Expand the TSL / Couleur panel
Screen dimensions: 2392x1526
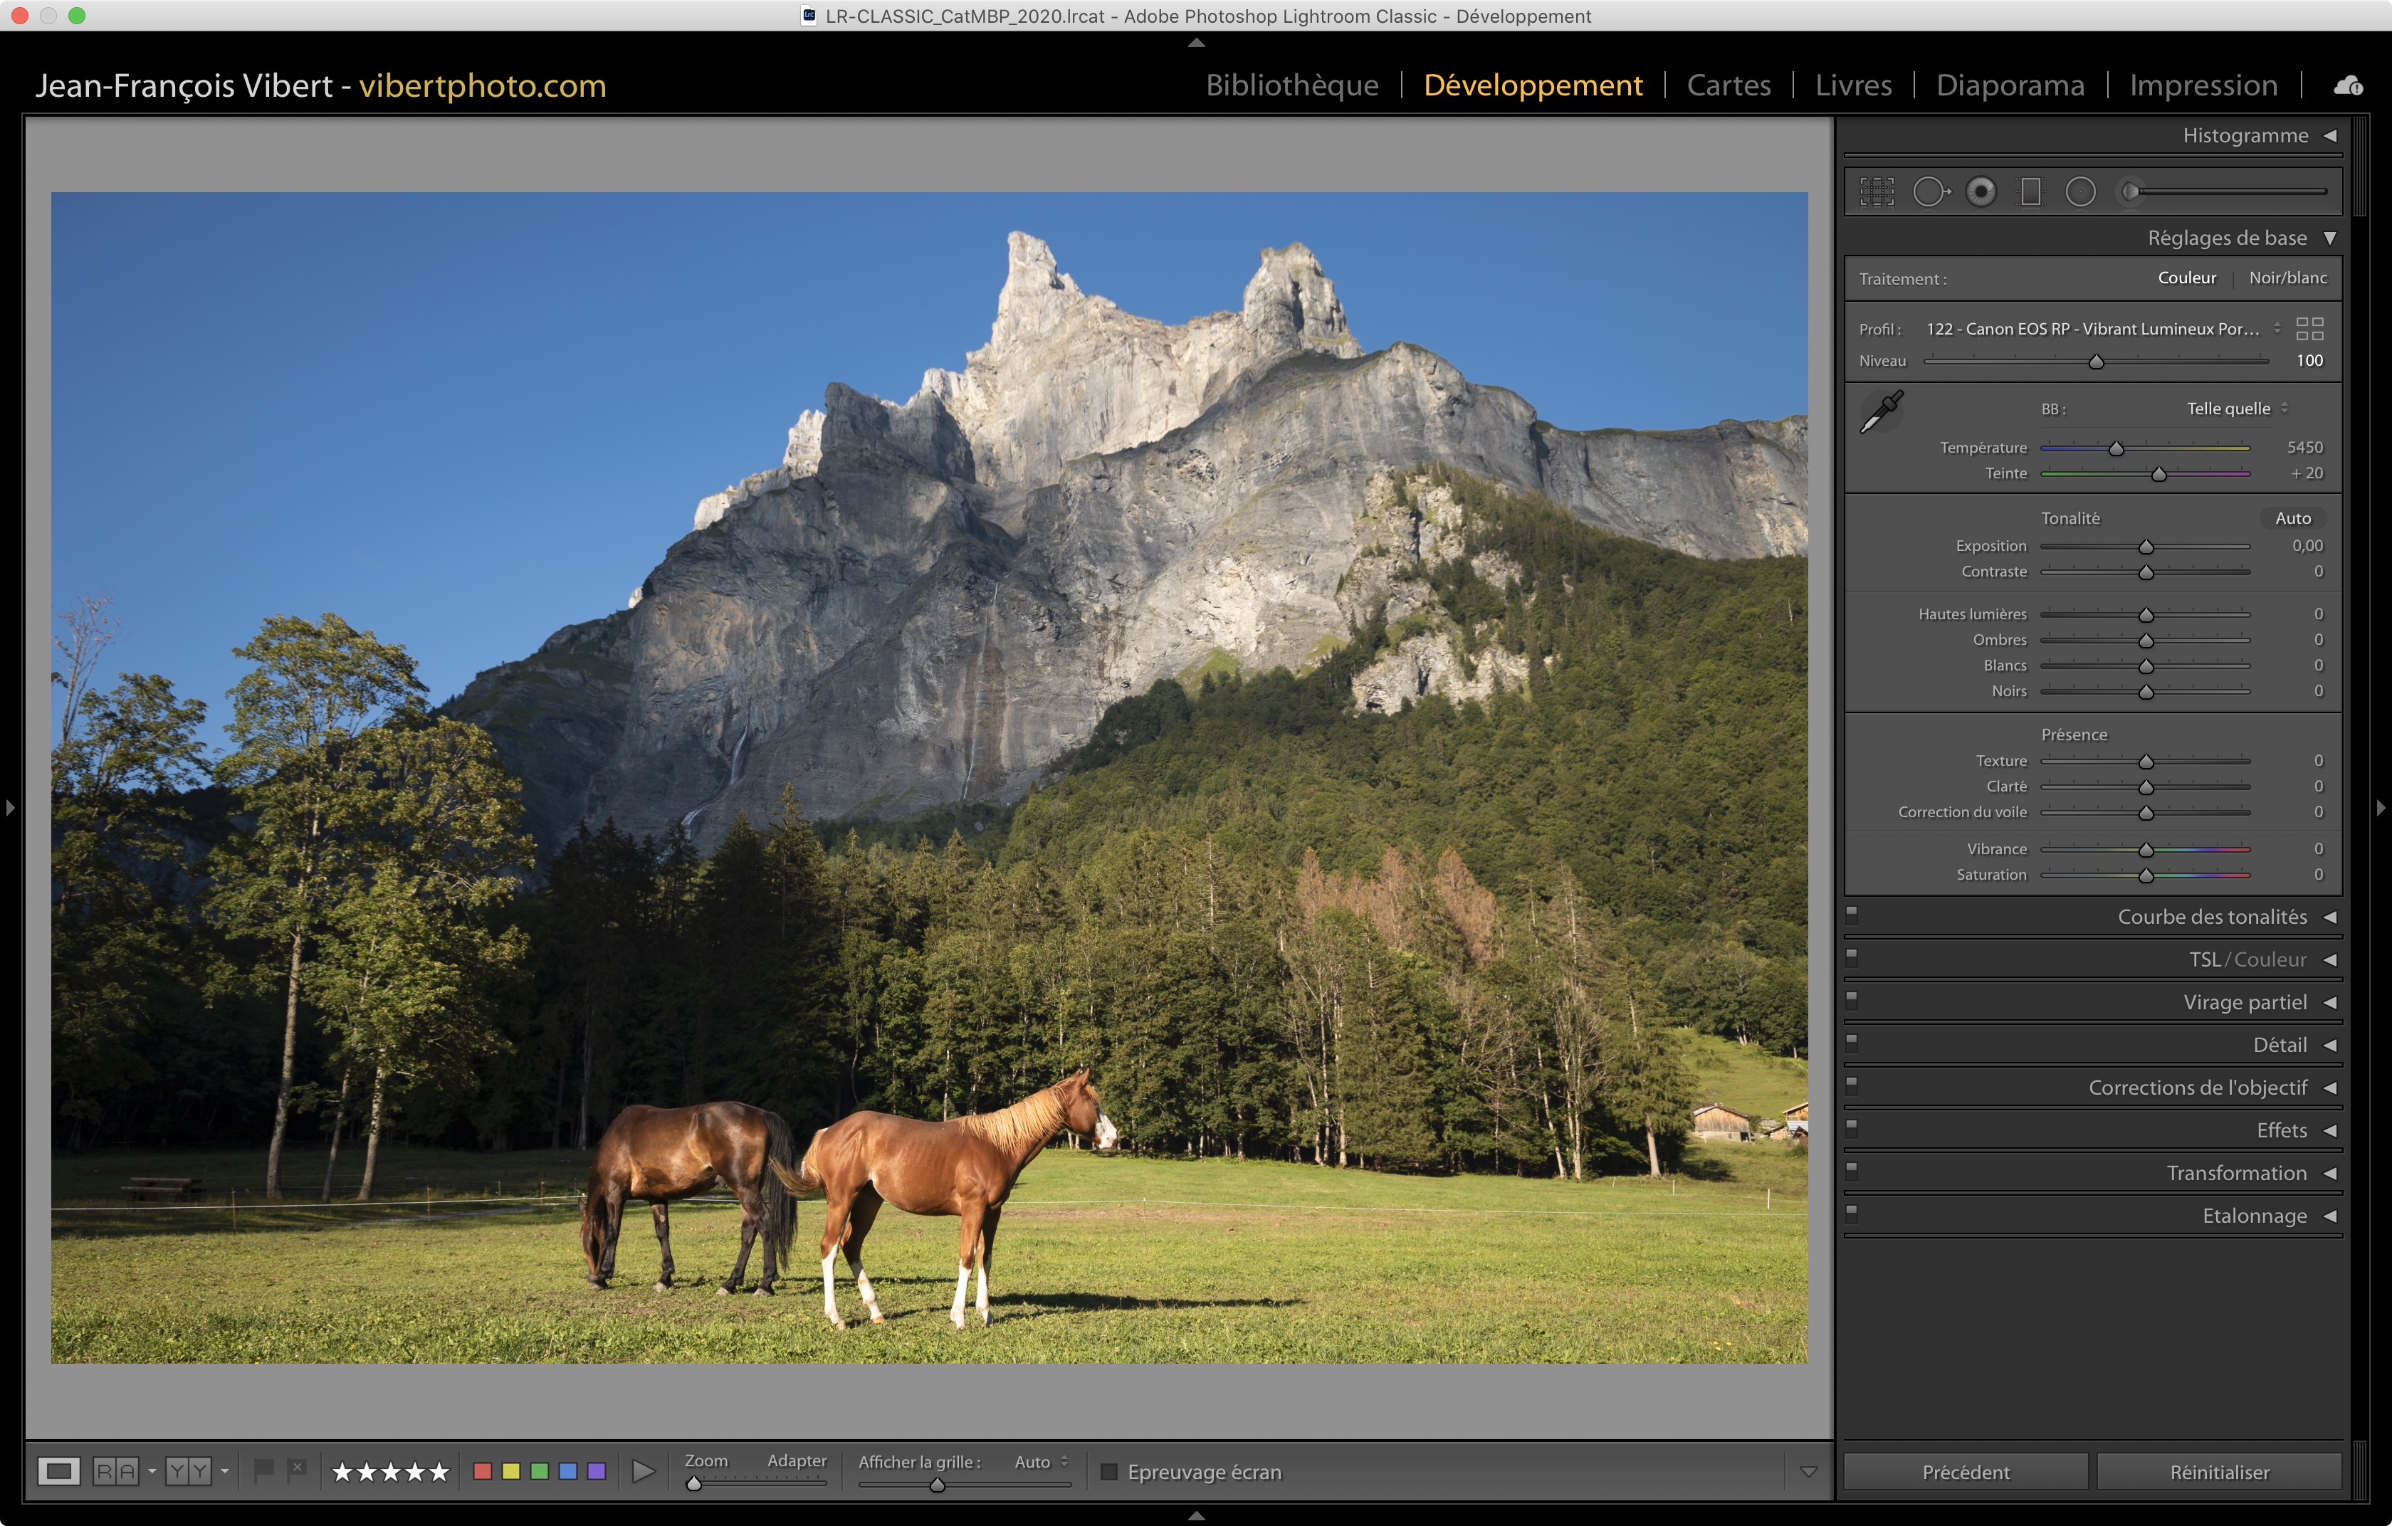tap(2329, 960)
